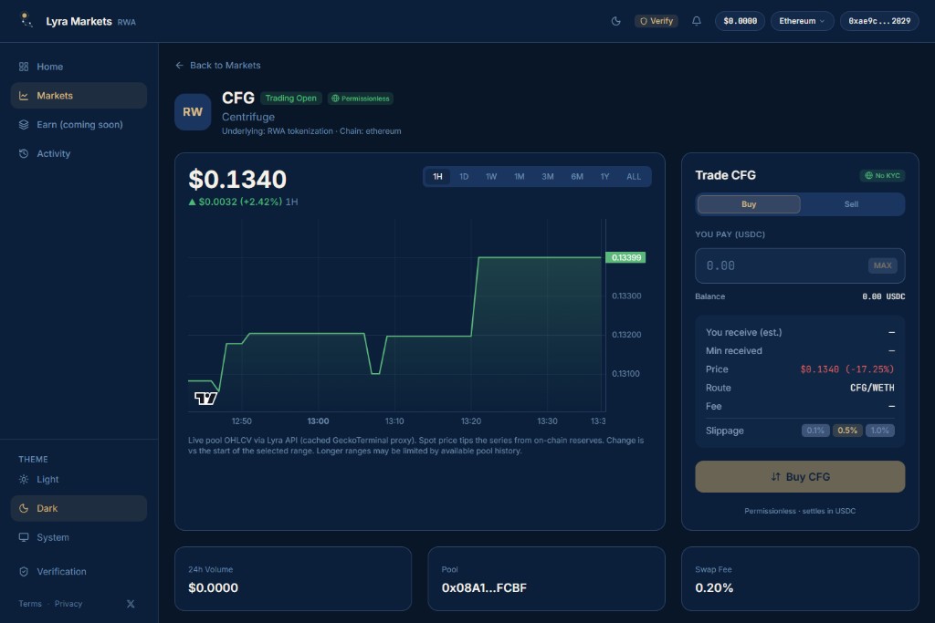
Task: Open the Ethereum network dropdown
Action: (x=802, y=21)
